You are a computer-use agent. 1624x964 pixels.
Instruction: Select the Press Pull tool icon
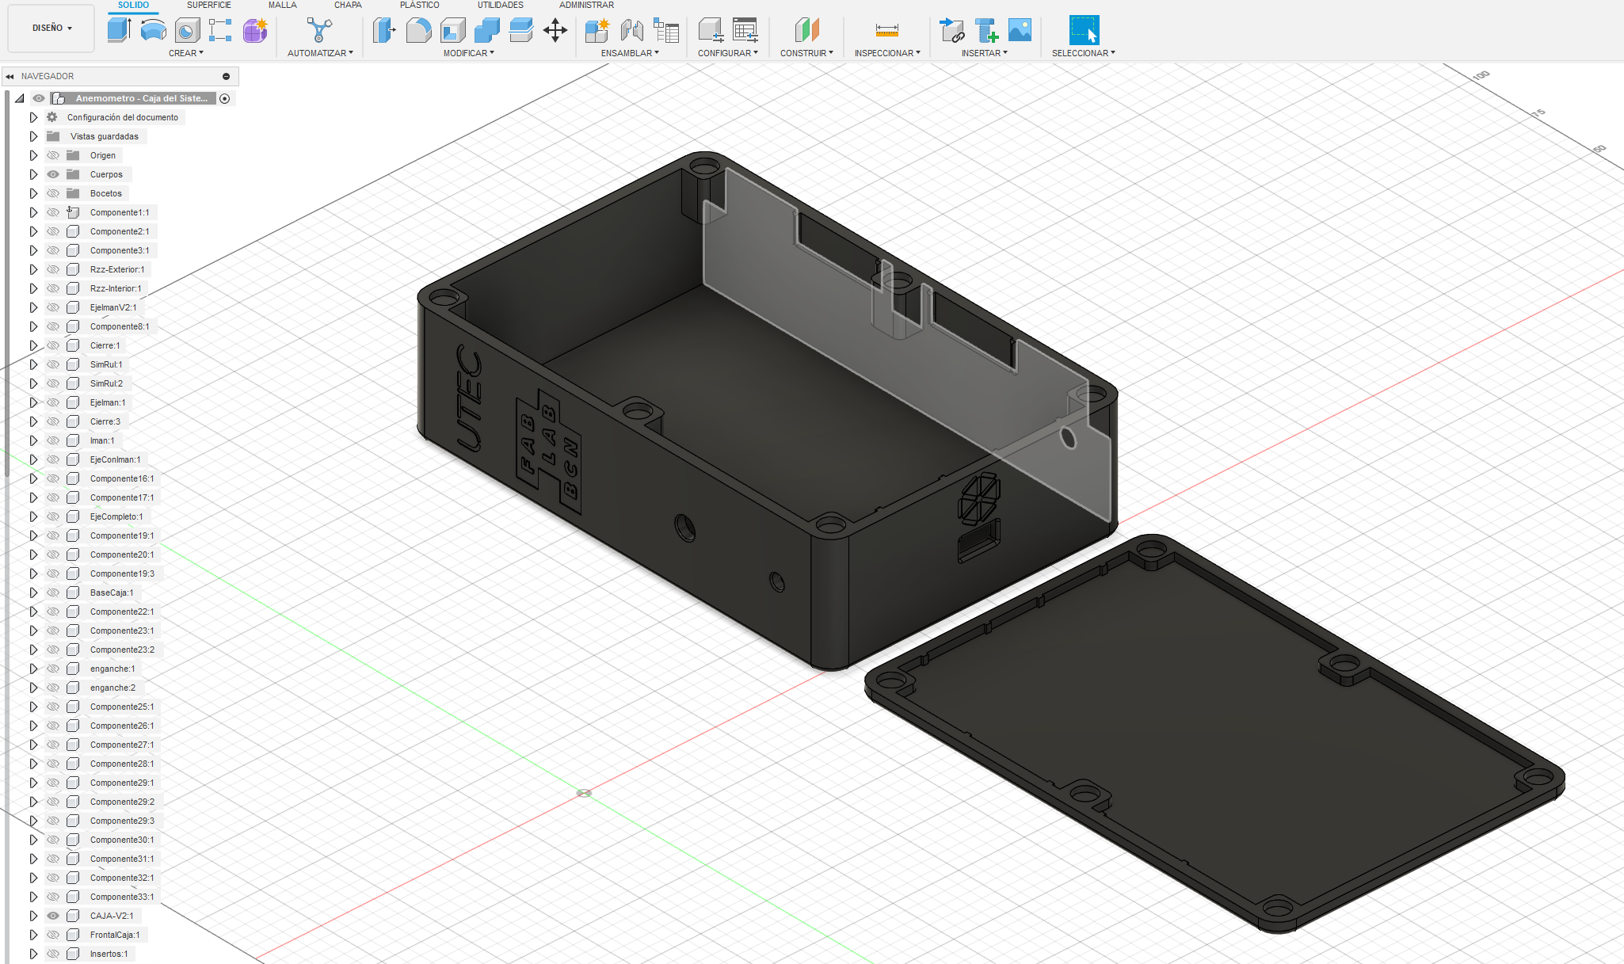[x=384, y=30]
